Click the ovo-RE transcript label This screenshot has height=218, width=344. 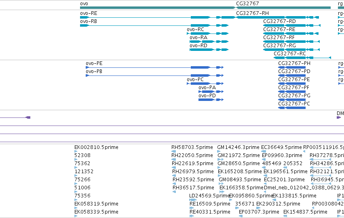coord(89,13)
